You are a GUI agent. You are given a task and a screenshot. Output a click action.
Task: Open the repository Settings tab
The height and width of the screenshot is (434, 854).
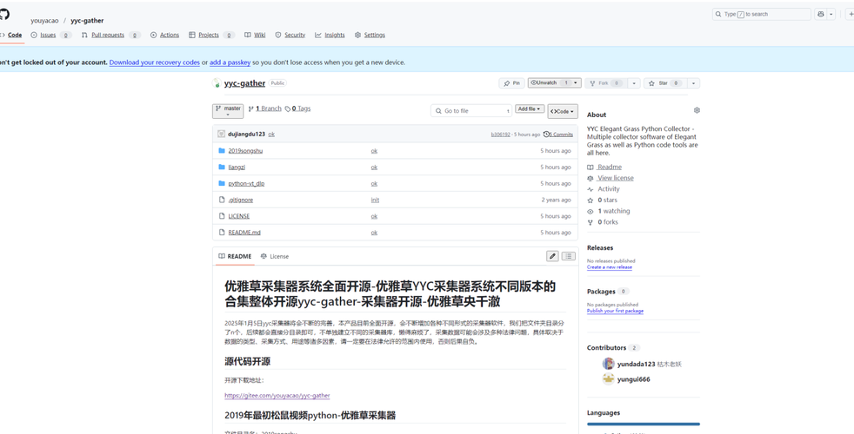pos(370,35)
